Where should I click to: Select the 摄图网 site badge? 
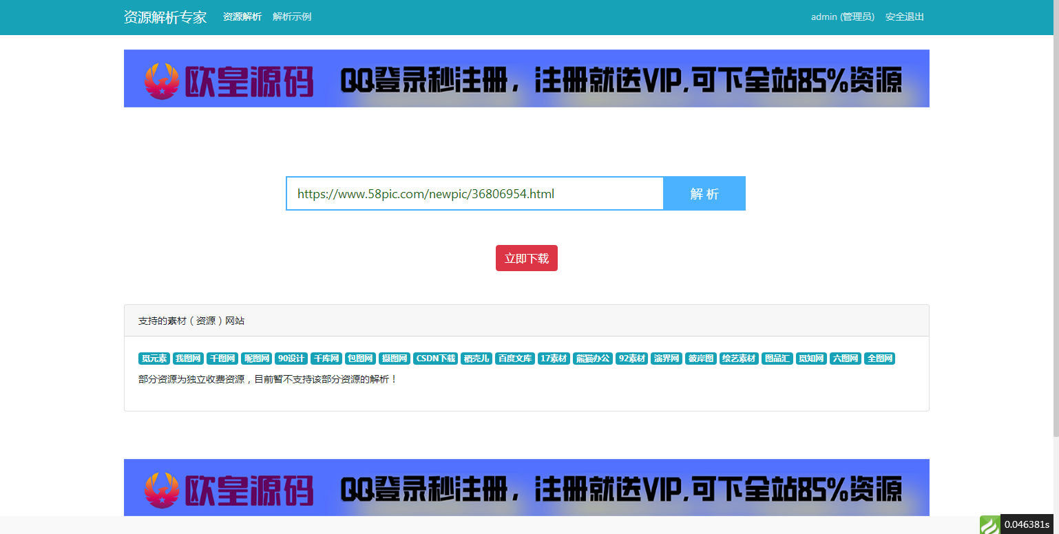pyautogui.click(x=395, y=358)
